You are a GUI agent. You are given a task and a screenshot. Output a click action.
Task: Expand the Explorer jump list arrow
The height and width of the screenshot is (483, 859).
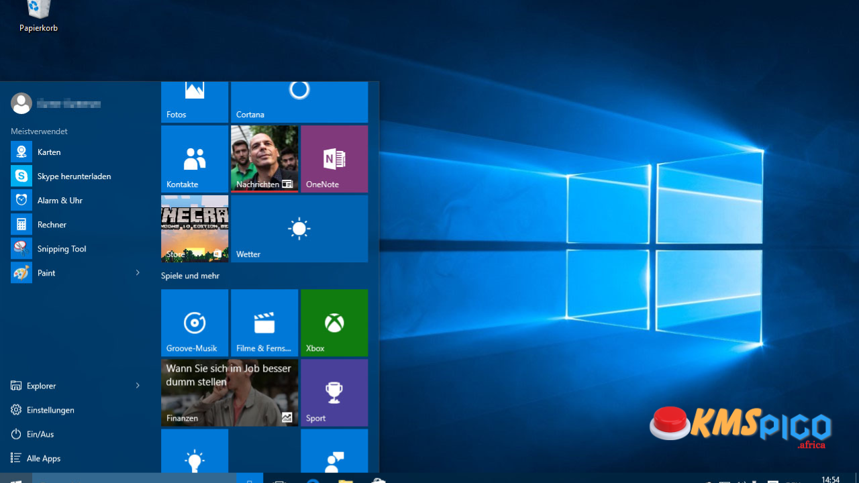(138, 386)
